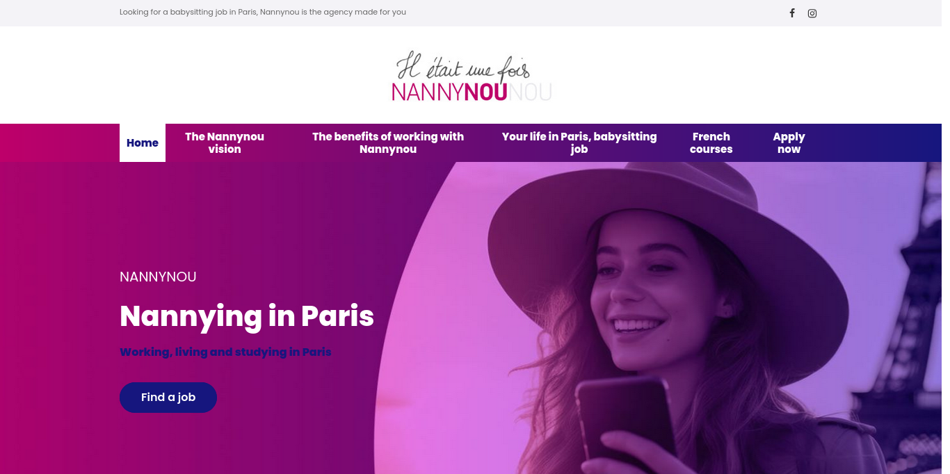Viewport: 950px width, 474px height.
Task: Choose Apply now in the navigation bar
Action: (x=789, y=143)
